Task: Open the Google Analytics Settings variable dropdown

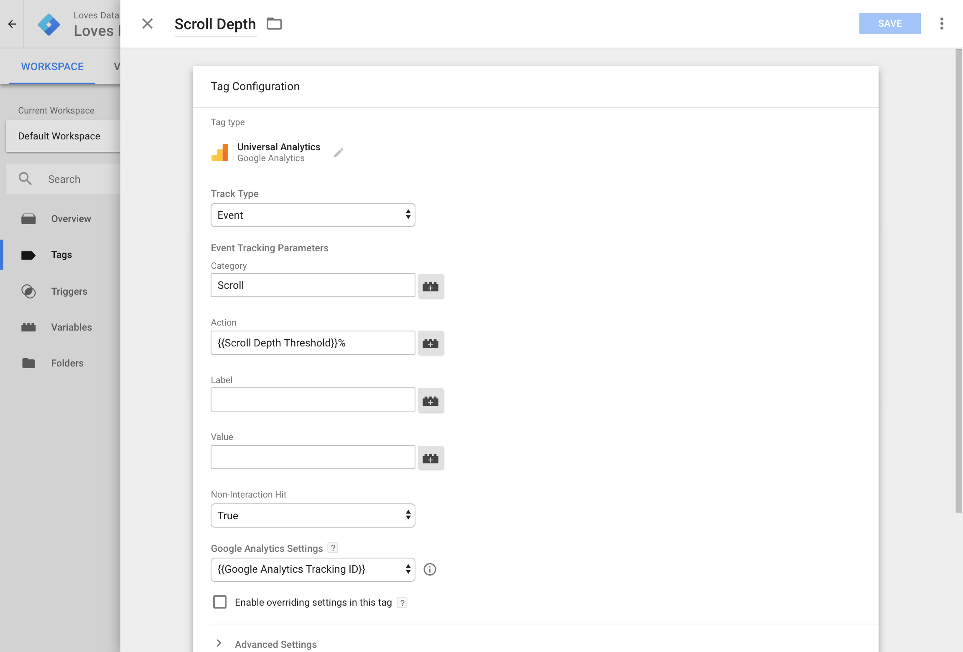Action: pos(312,569)
